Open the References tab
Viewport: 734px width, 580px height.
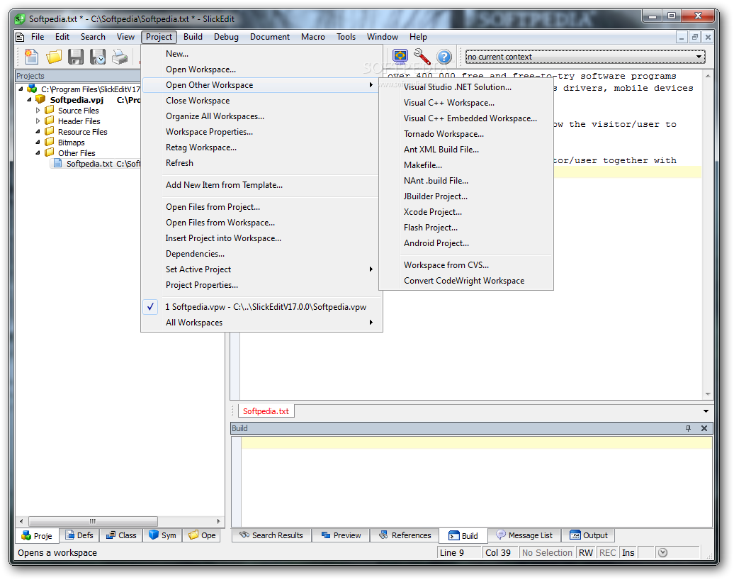(405, 535)
